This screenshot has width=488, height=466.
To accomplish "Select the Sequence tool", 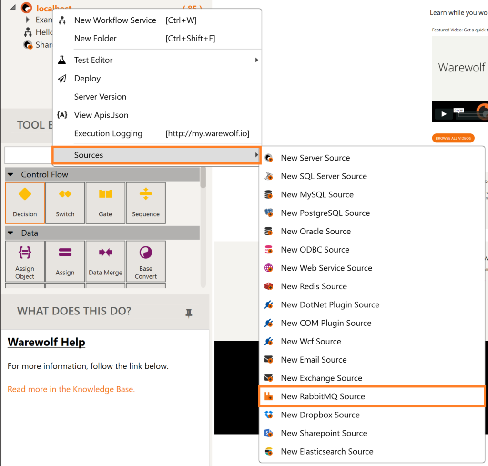I will pos(145,203).
